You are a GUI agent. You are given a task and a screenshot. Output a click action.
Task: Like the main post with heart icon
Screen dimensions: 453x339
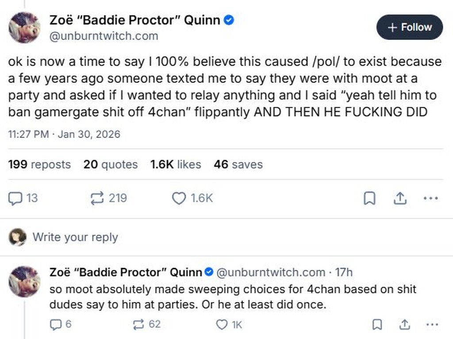pyautogui.click(x=179, y=198)
